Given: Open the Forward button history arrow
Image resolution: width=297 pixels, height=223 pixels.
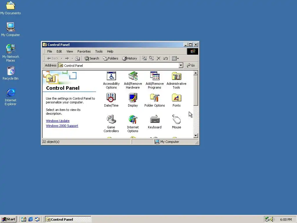Looking at the screenshot, I should pyautogui.click(x=72, y=59).
